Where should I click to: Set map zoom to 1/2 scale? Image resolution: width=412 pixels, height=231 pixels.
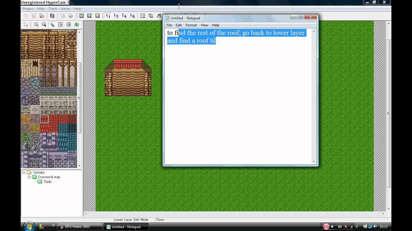point(116,16)
